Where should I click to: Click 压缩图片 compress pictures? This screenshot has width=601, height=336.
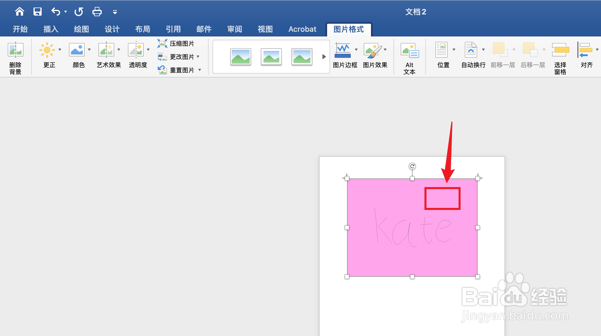click(176, 44)
